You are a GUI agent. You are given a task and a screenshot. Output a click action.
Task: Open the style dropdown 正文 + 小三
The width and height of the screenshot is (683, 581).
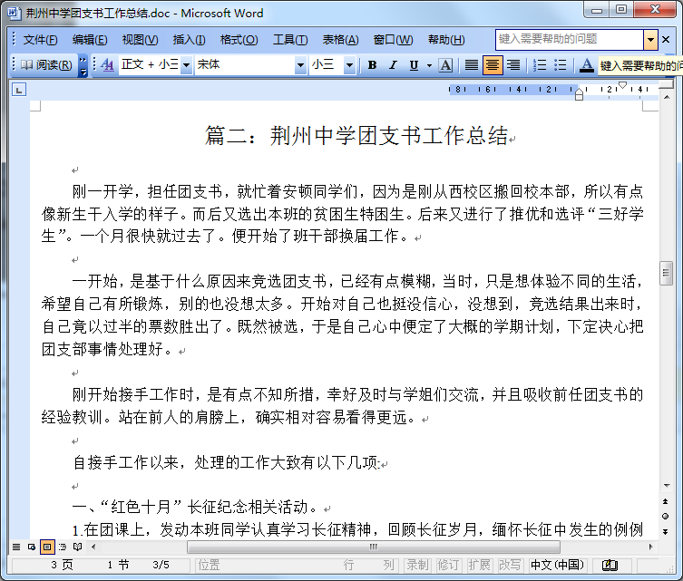[x=186, y=65]
